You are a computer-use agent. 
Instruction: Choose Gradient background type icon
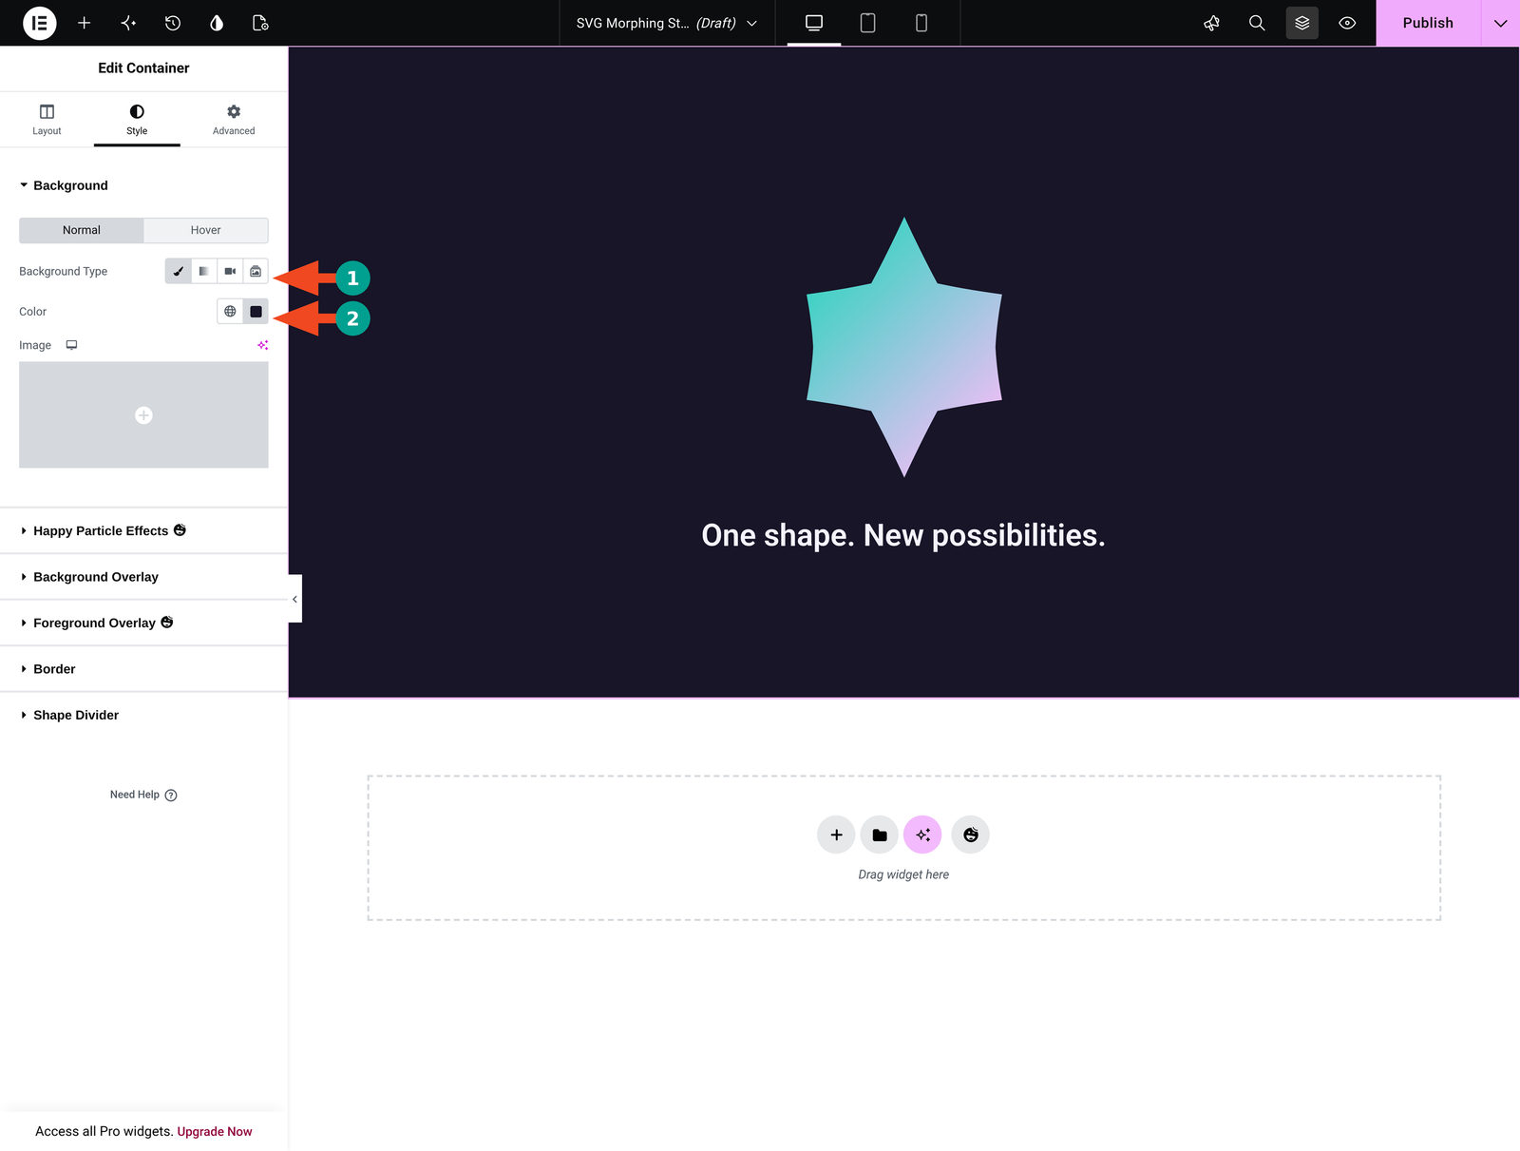tap(204, 271)
